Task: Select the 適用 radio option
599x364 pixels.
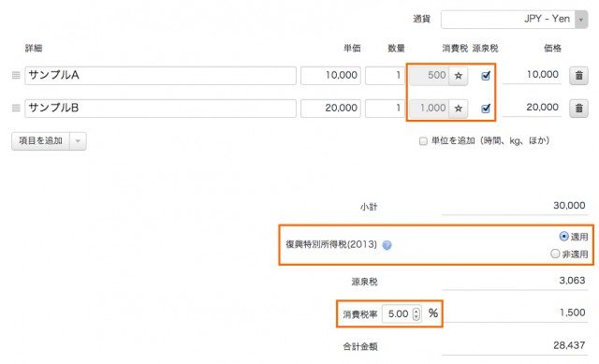Action: click(x=563, y=237)
